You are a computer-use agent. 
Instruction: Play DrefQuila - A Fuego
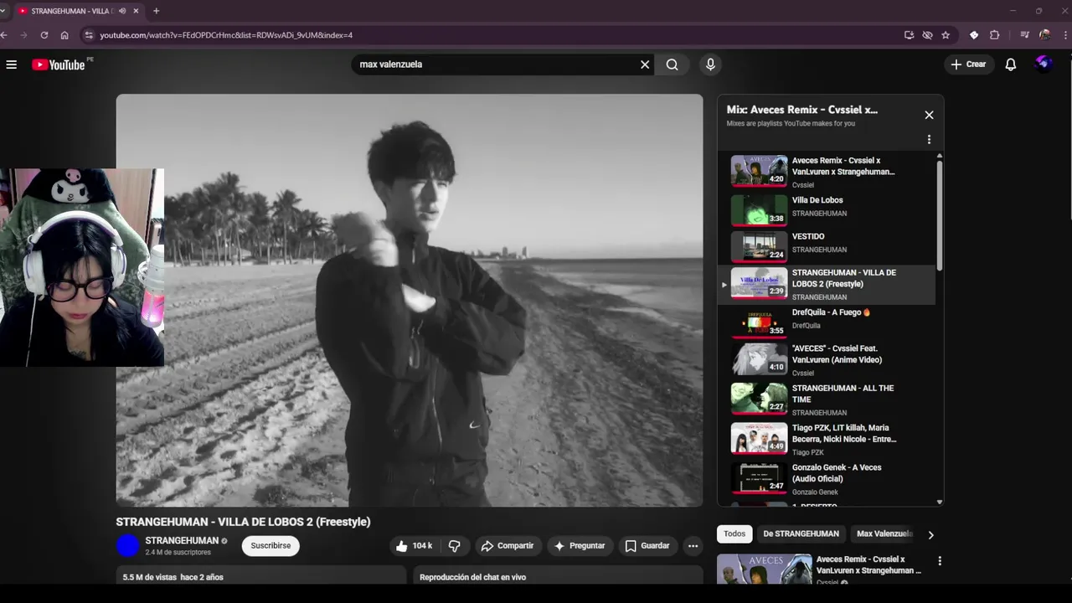click(x=827, y=322)
